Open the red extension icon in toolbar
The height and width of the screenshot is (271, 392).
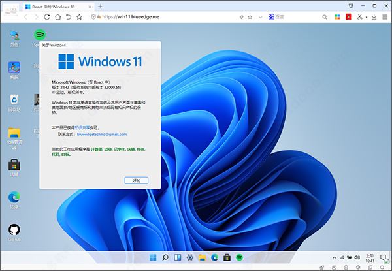[349, 17]
